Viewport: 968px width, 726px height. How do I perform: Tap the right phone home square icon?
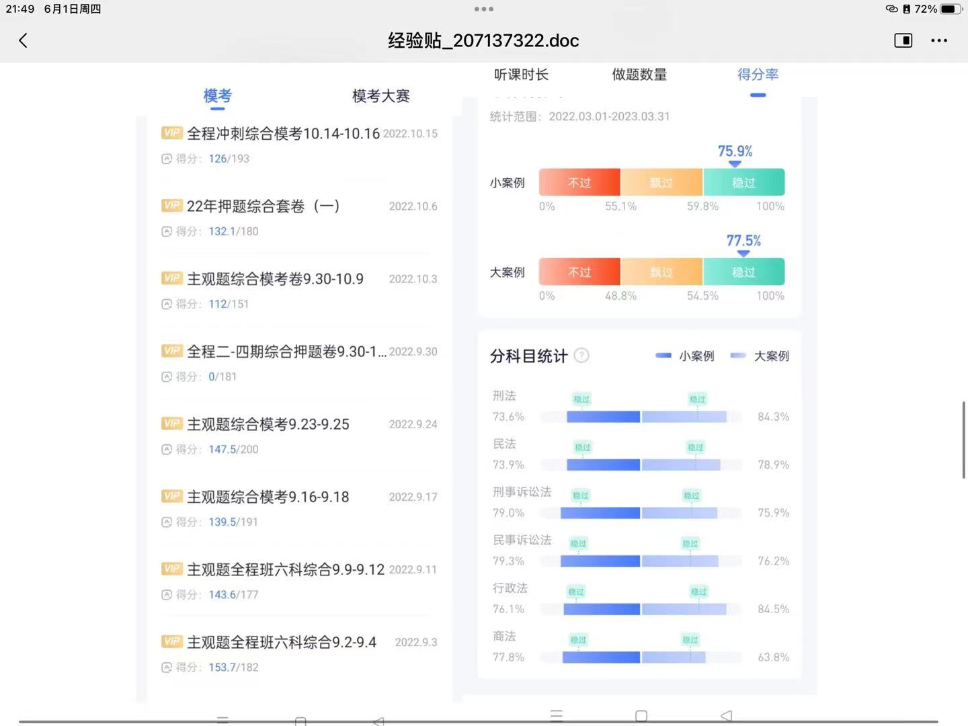point(641,716)
